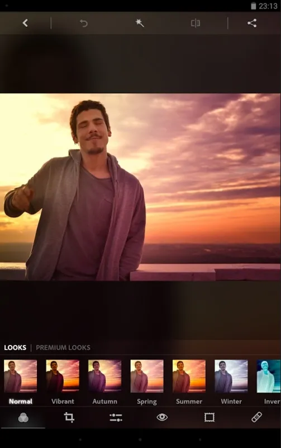Screen dimensions: 281x448
Task: Open the Looks filters tool
Action: 23,417
